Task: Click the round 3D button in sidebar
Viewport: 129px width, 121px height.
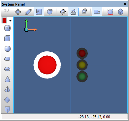Action: [x=8, y=28]
